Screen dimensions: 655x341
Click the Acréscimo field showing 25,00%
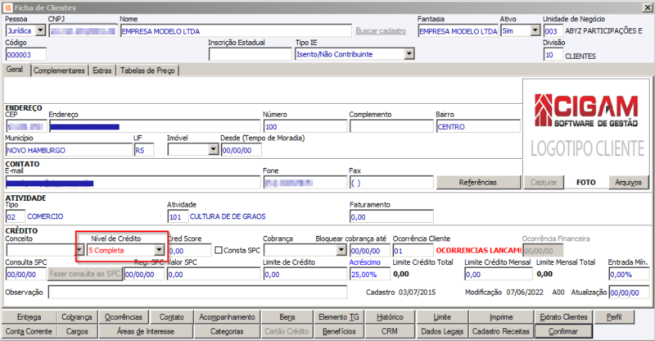370,274
